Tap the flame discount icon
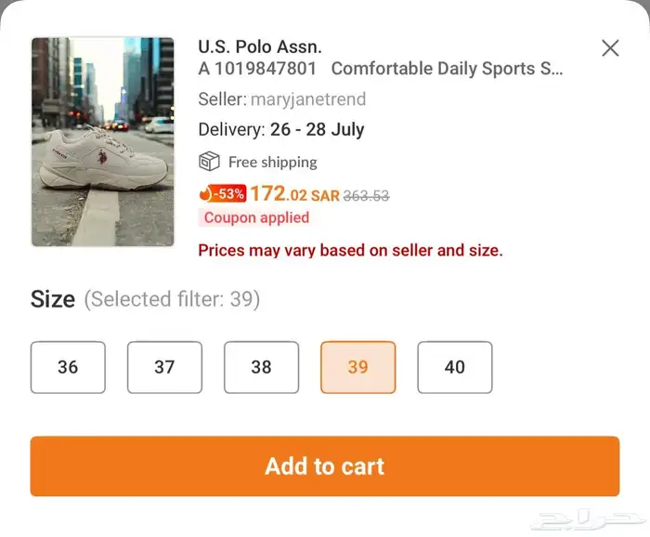The width and height of the screenshot is (650, 537). 205,194
